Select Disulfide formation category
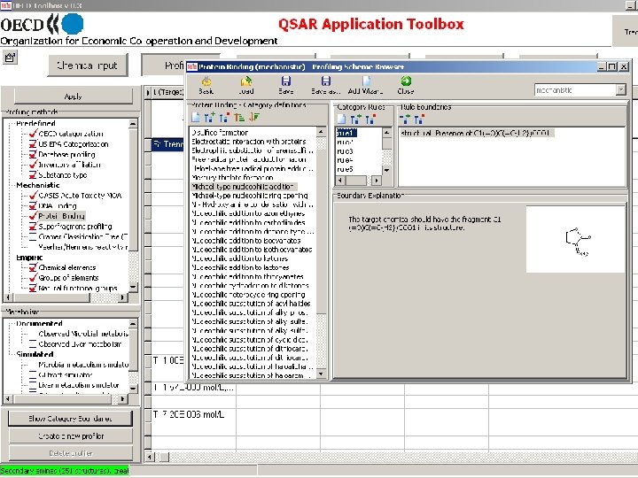Screen dimensions: 638x478 pyautogui.click(x=220, y=133)
